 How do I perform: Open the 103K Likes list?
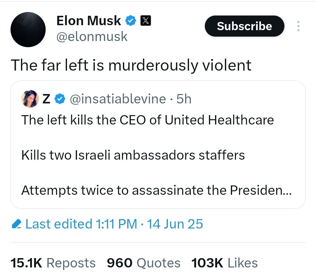click(x=224, y=263)
